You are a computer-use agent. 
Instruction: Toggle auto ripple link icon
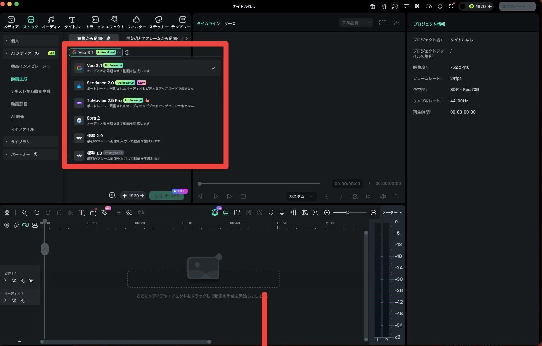[26, 225]
